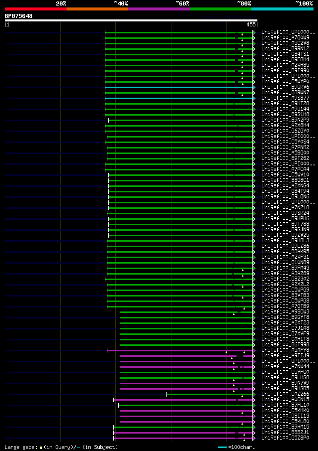Screen dimensions: 318x451
Task: Open hit UniRef100_A5C2V8
Action: tap(285, 43)
